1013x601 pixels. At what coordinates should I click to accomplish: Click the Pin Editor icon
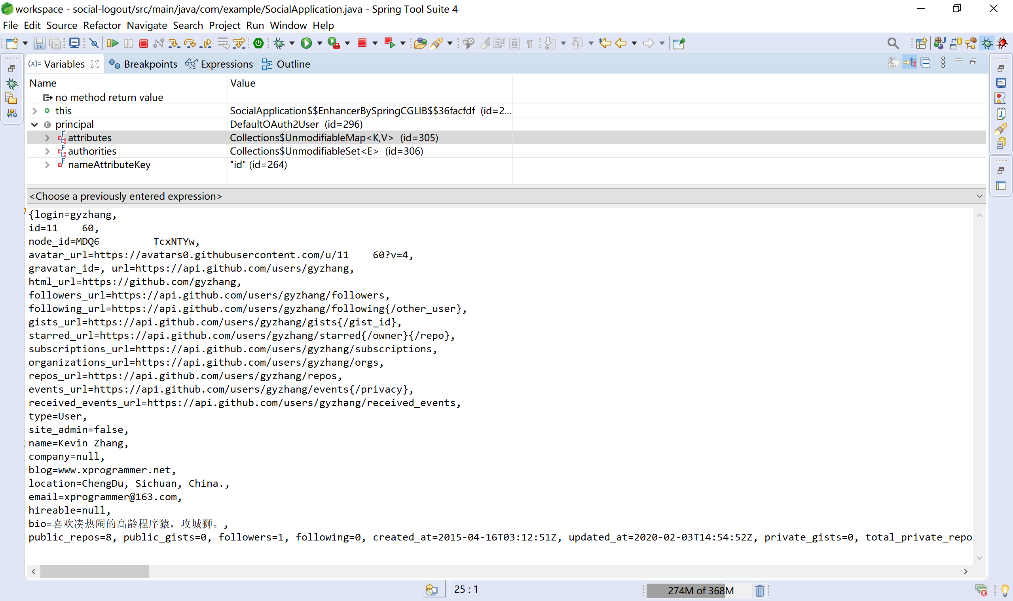click(679, 43)
